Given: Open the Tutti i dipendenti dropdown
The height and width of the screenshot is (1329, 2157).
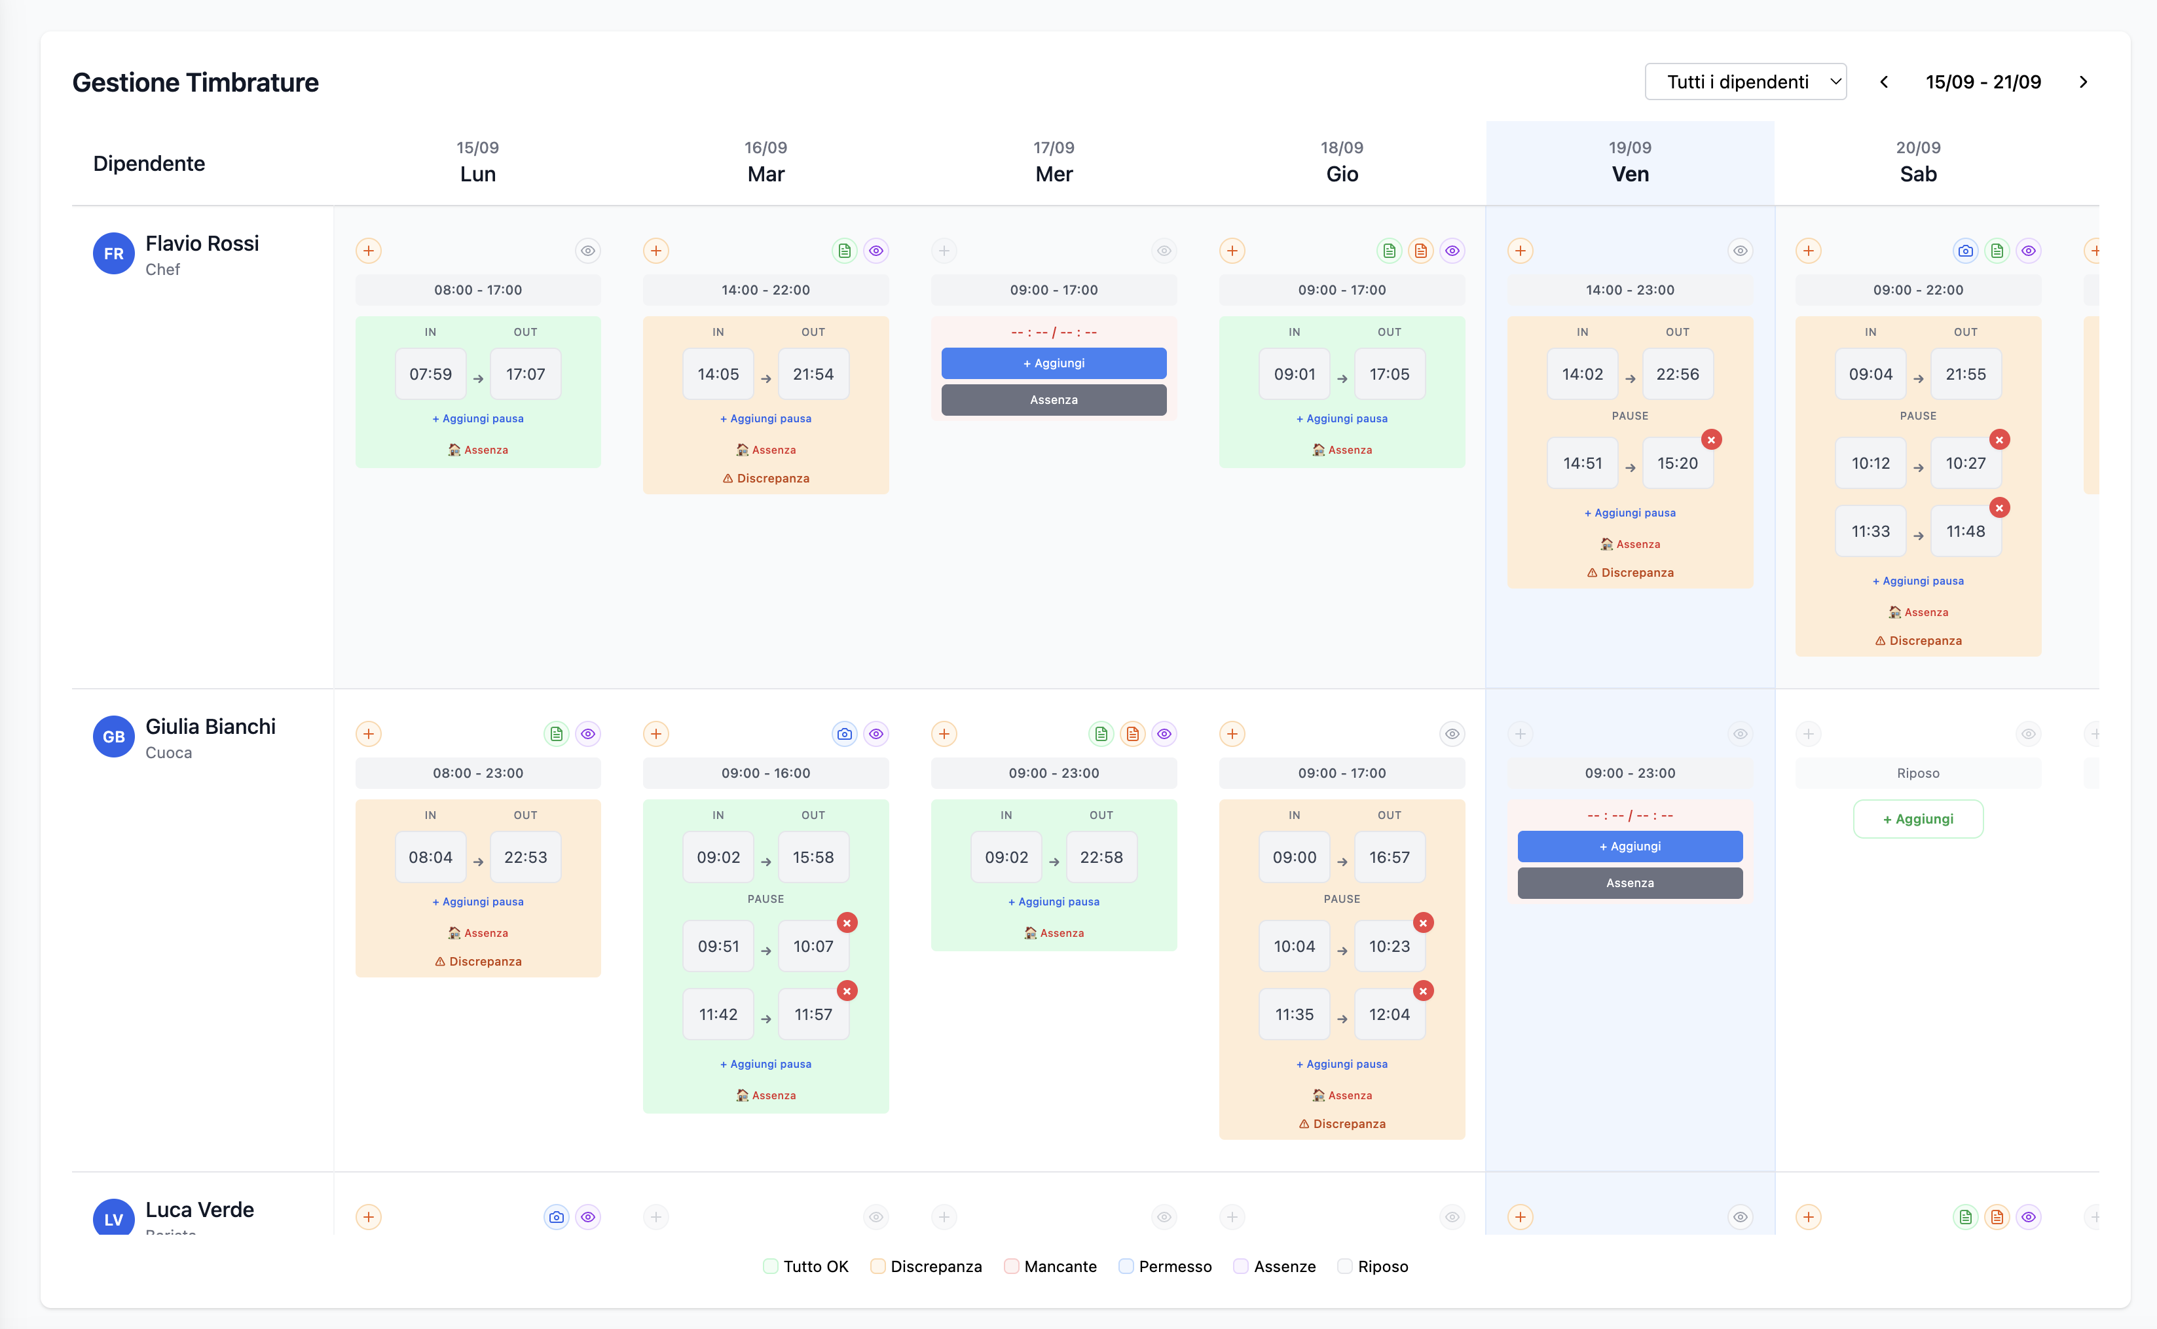Looking at the screenshot, I should [1744, 82].
